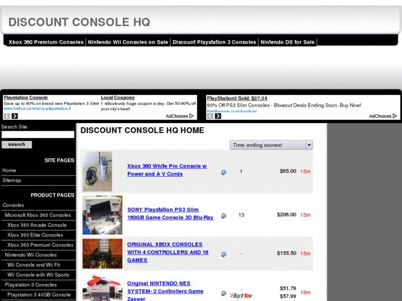Screen dimensions: 402x301
Task: Open the Playstation Console ad link
Action: pyautogui.click(x=25, y=98)
